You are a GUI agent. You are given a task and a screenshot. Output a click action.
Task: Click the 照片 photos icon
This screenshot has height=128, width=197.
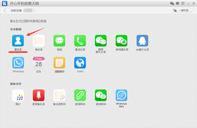[18, 95]
